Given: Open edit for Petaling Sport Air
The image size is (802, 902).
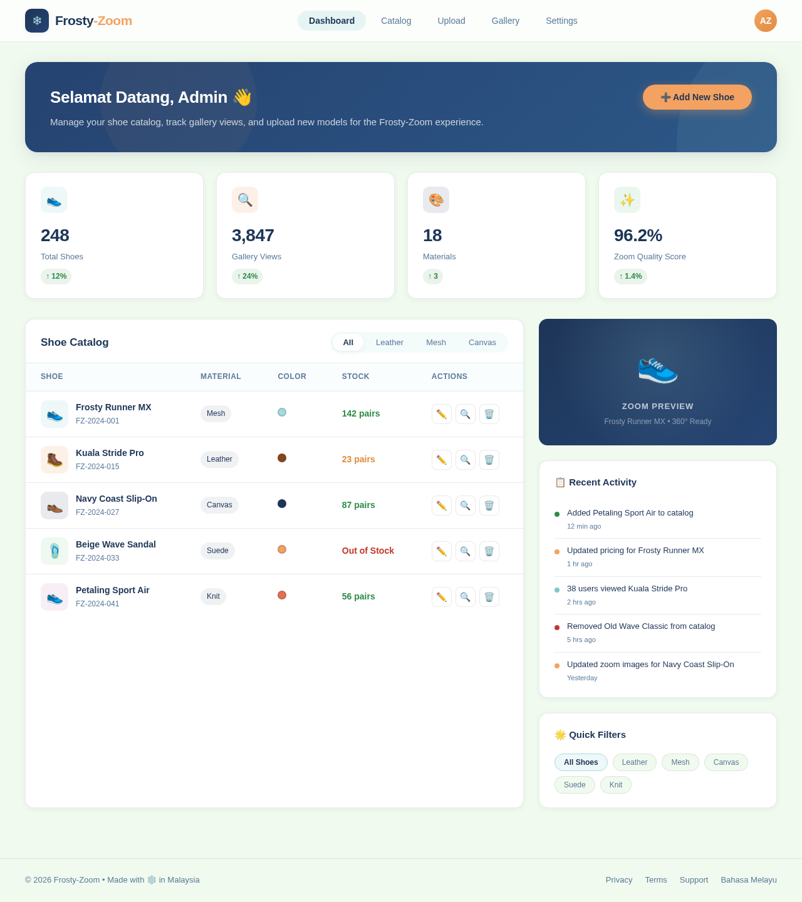Looking at the screenshot, I should (441, 596).
